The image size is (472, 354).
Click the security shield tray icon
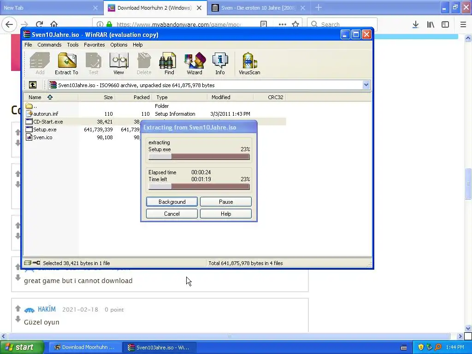coord(421,347)
